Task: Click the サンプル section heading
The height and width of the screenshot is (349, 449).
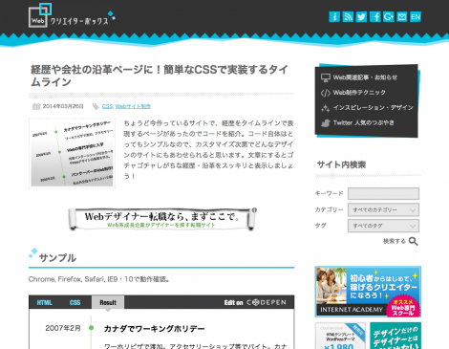Action: click(x=57, y=258)
